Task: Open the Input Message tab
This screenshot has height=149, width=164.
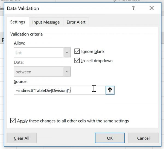Action: 46,22
